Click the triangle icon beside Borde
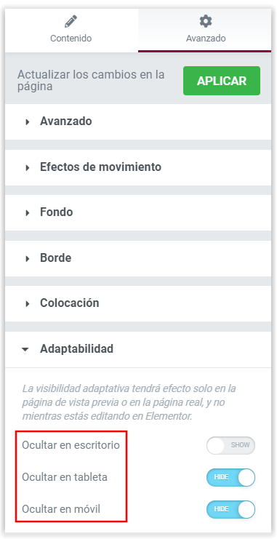Image resolution: width=277 pixels, height=539 pixels. [x=28, y=258]
